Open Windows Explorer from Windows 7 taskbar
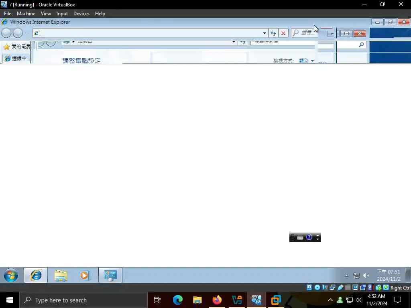411x308 pixels. tap(61, 275)
